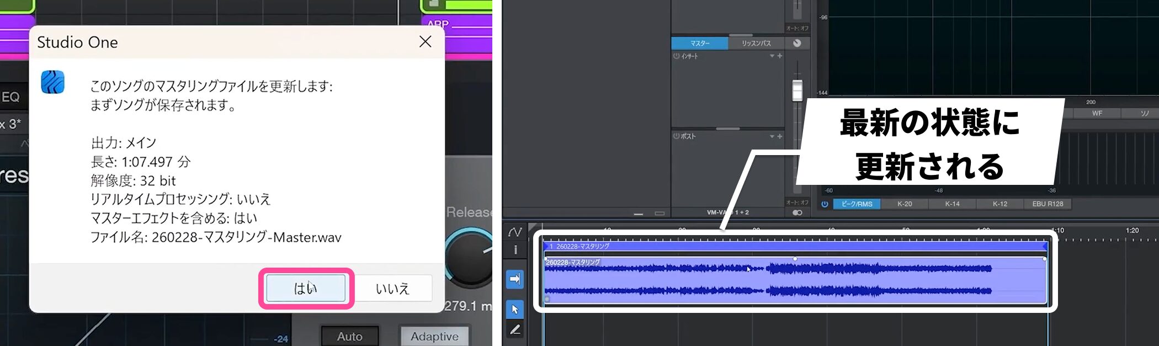Click the master volume fader handle
Viewport: 1159px width, 346px height.
[x=797, y=91]
